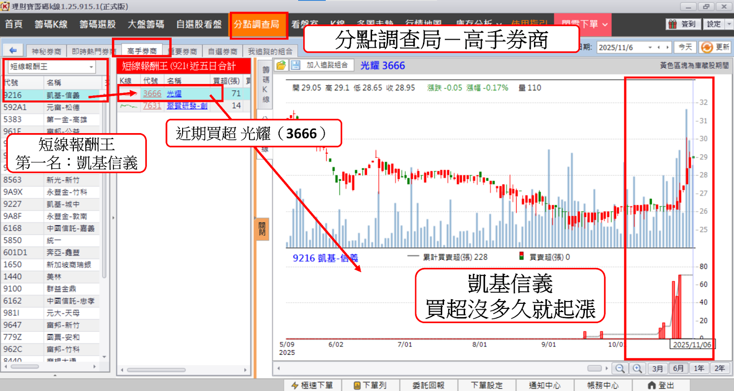The image size is (734, 391).
Task: Click the 買超(張) column header
Action: pyautogui.click(x=227, y=81)
